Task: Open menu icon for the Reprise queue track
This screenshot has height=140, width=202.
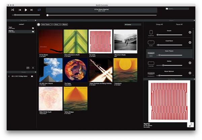Action: 33,31
